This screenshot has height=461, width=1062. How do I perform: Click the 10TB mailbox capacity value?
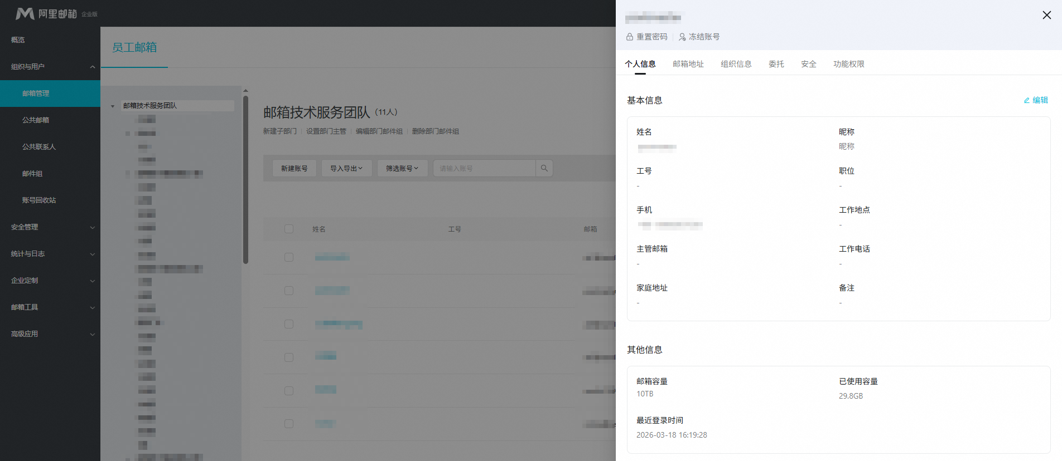[645, 394]
